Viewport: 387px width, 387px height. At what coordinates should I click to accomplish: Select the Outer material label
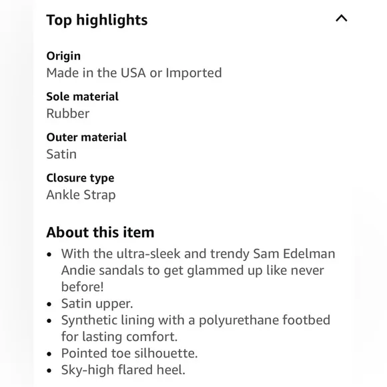pos(86,137)
